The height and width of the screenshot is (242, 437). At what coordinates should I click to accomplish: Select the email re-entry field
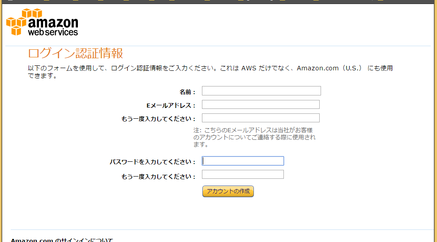click(261, 118)
